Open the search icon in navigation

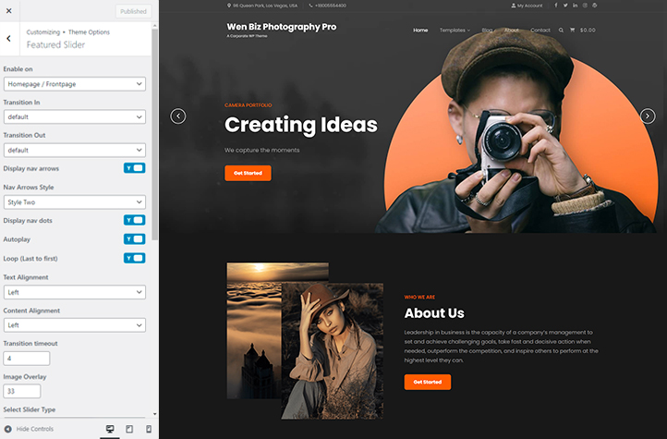coord(561,30)
